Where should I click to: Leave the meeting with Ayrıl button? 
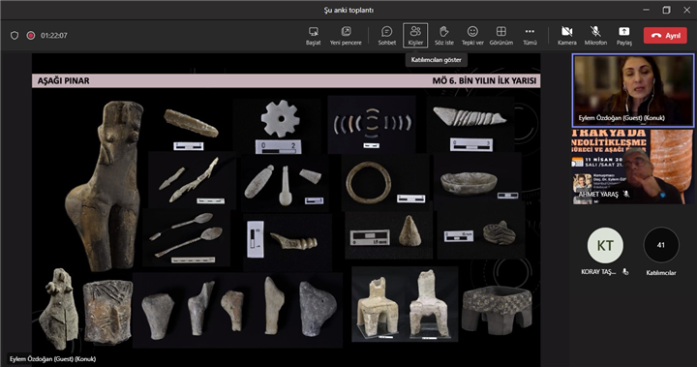[x=665, y=36]
